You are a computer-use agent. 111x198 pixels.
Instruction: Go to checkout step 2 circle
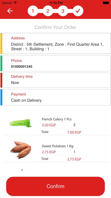point(48,11)
